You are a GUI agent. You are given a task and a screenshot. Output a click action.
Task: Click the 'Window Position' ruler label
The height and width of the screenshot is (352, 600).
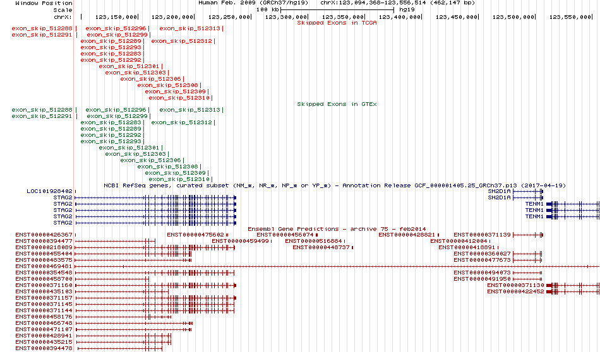point(44,3)
